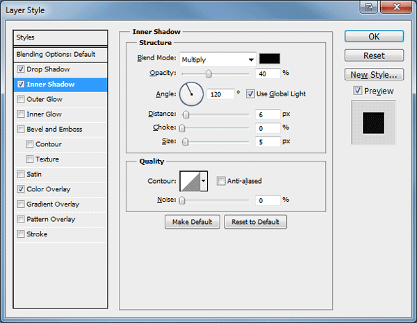417x323 pixels.
Task: Enable the Stroke checkbox
Action: [21, 234]
